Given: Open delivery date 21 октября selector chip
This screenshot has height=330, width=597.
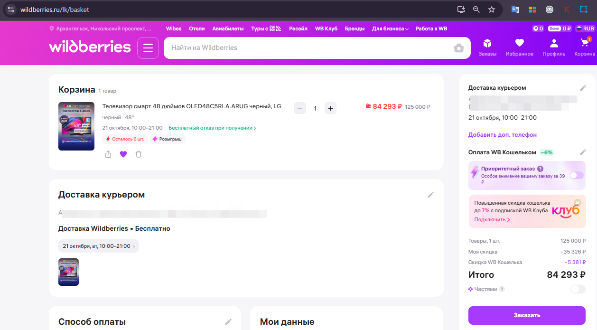Looking at the screenshot, I should [99, 246].
